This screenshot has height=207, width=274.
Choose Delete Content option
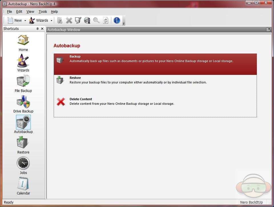[81, 99]
